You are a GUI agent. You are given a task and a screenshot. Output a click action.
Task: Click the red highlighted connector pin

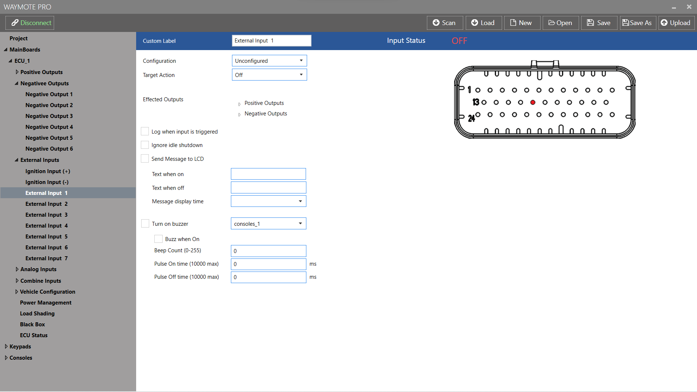(533, 102)
